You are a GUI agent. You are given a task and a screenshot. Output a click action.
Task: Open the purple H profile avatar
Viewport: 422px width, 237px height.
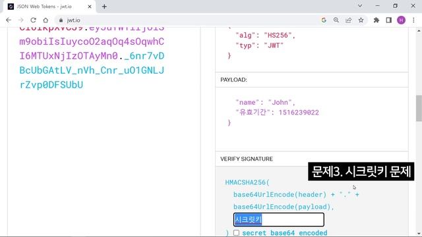click(402, 20)
